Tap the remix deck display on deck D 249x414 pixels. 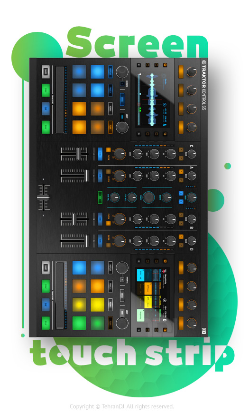[x=152, y=296]
